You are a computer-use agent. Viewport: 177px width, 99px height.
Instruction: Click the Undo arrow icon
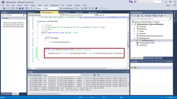26,8
